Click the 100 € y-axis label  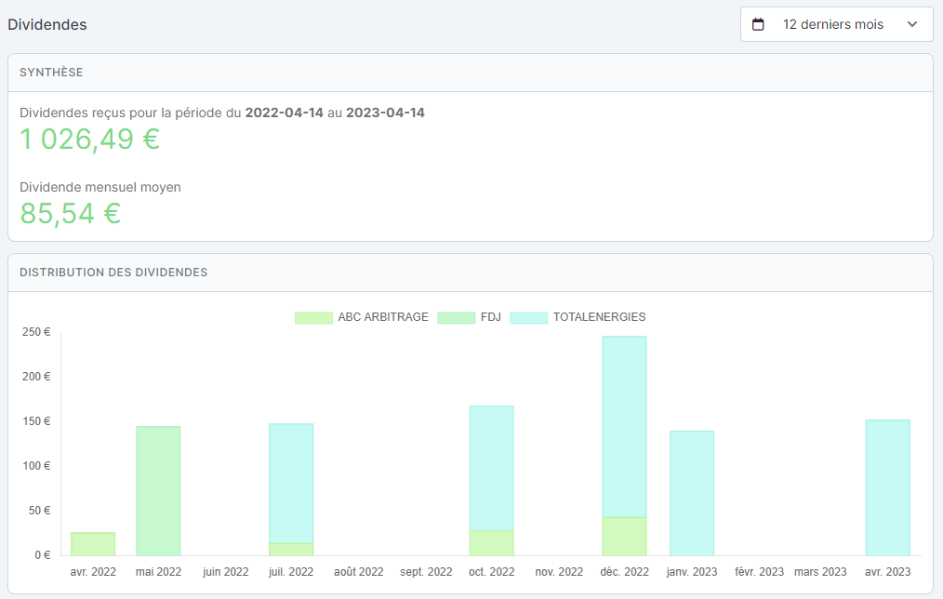[x=36, y=465]
